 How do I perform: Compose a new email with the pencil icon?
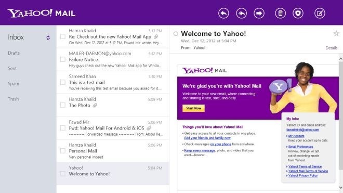320,14
